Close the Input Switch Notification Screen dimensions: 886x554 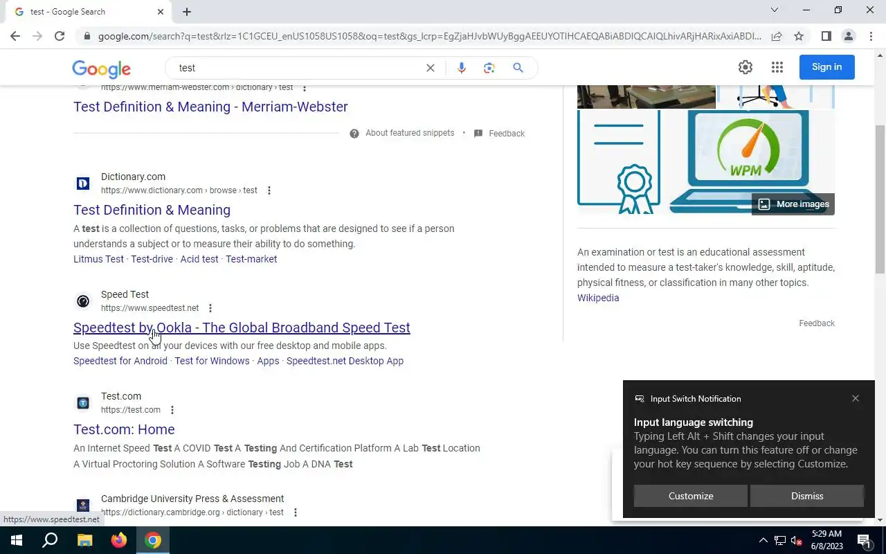click(856, 398)
